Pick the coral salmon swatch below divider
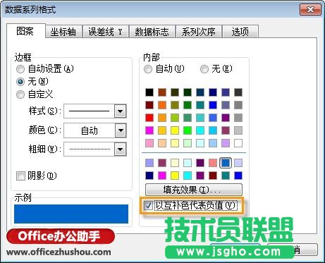This screenshot has height=263, width=325. click(x=213, y=163)
